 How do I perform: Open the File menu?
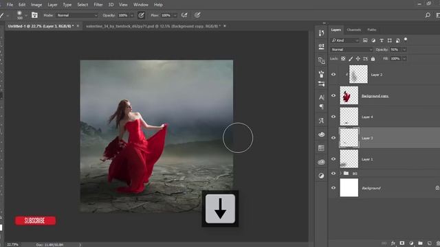(x=10, y=5)
